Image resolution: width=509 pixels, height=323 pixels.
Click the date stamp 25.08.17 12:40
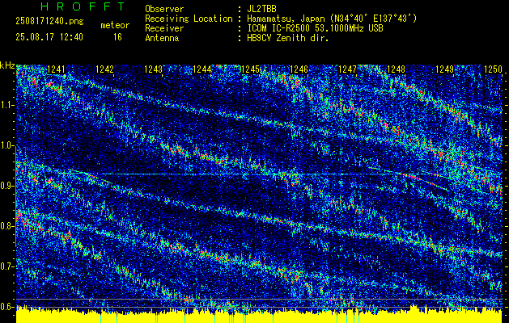pos(49,37)
